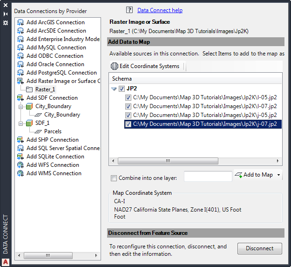This screenshot has height=267, width=291.
Task: Select the I-05.jp2 file path row
Action: [x=205, y=97]
